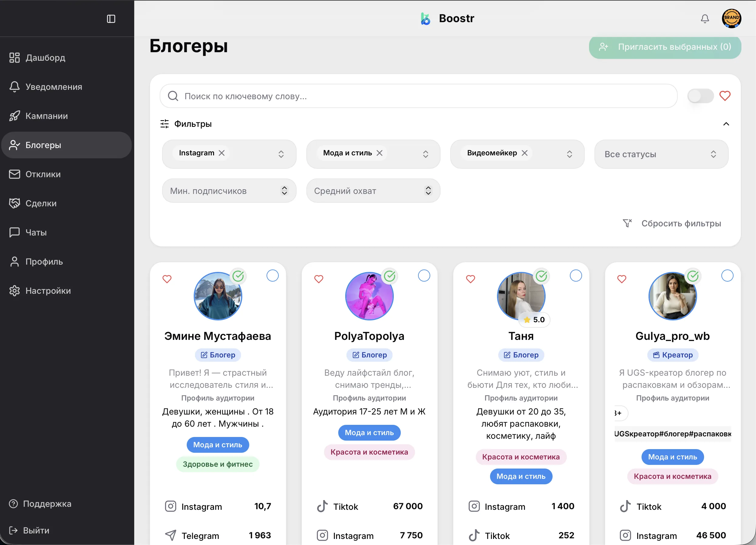The height and width of the screenshot is (545, 756).
Task: Select Gulya_pro_wb using the circle checkbox
Action: point(727,276)
